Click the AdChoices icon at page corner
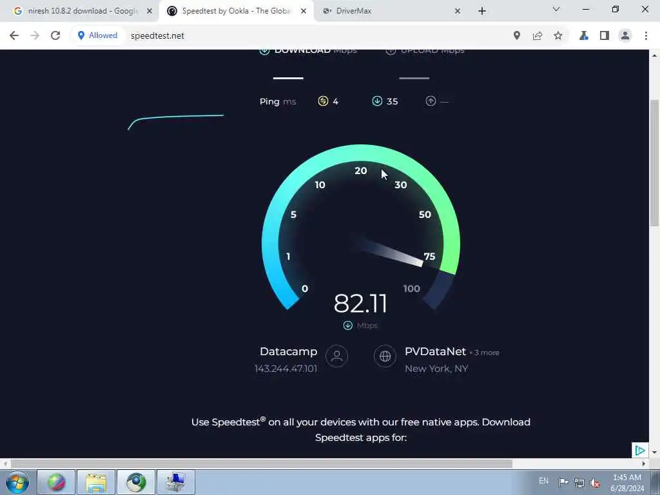Screen dimensions: 660x495 [640, 451]
